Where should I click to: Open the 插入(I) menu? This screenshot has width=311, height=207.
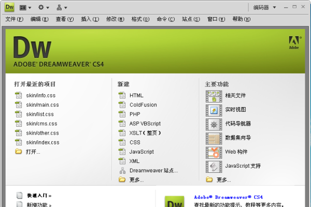pos(90,19)
